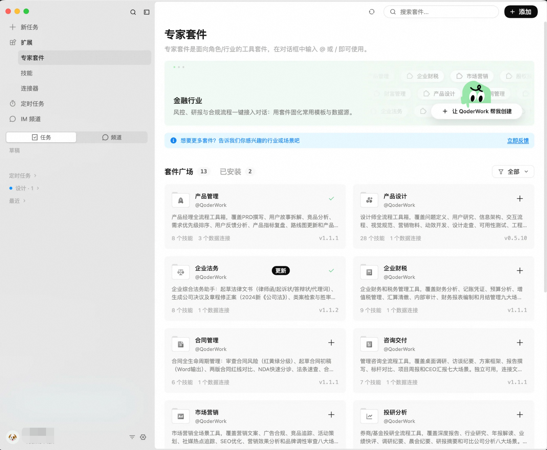The image size is (547, 450).
Task: Switch sidebar toggle to 频道
Action: click(112, 137)
